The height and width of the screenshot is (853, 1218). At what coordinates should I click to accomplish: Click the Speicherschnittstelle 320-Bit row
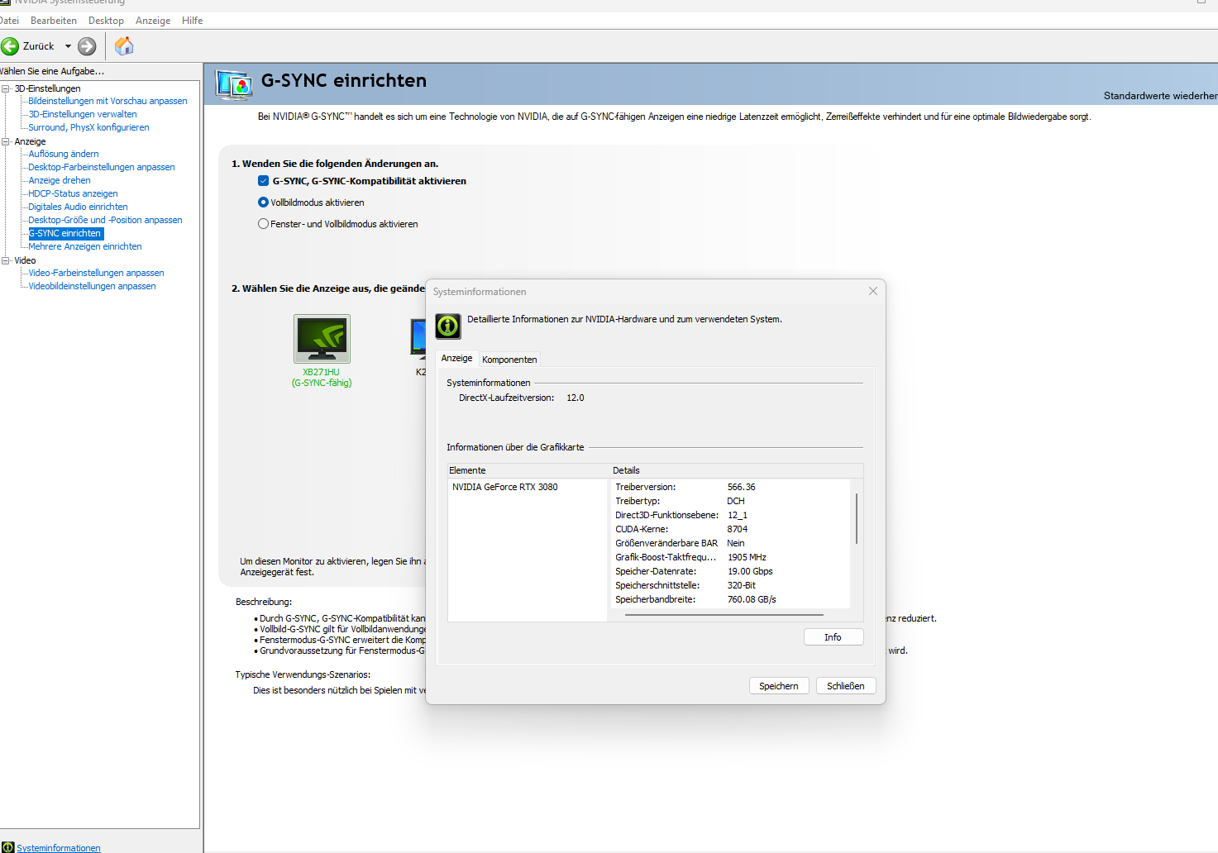[x=731, y=585]
